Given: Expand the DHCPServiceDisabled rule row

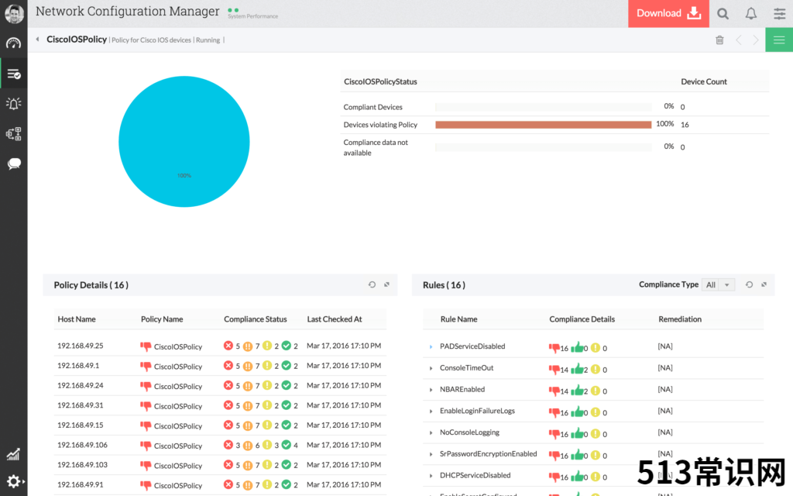Looking at the screenshot, I should coord(431,476).
